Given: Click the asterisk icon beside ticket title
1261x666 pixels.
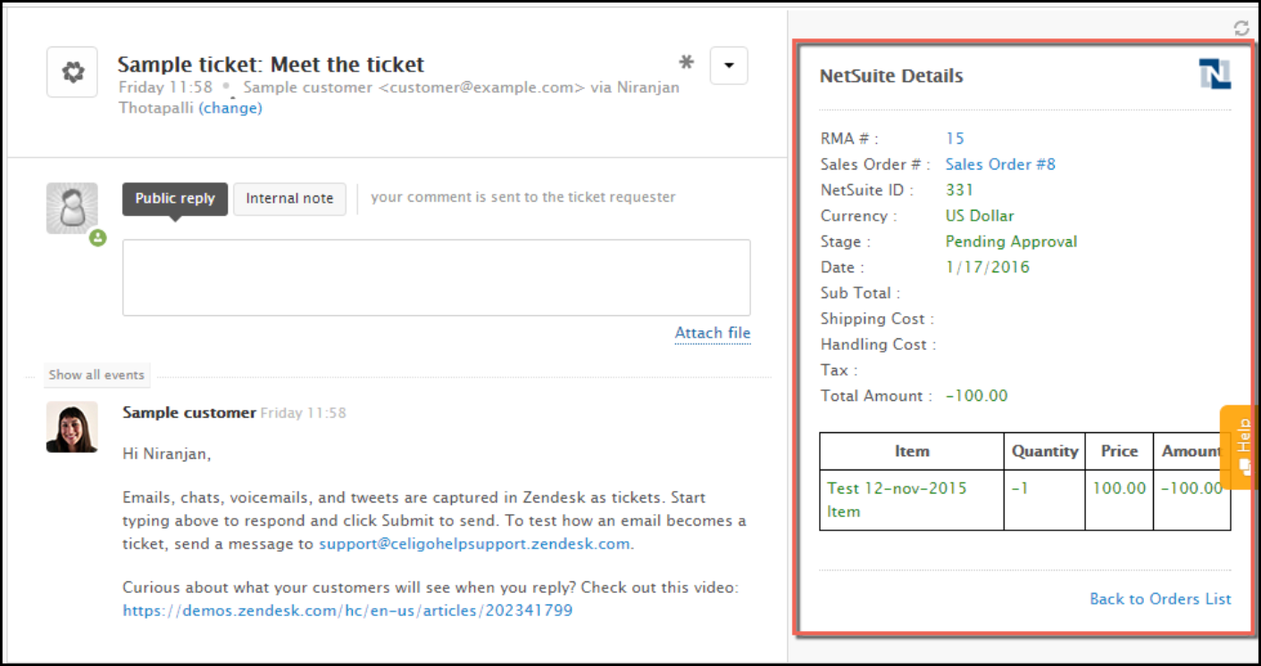Looking at the screenshot, I should click(x=686, y=62).
